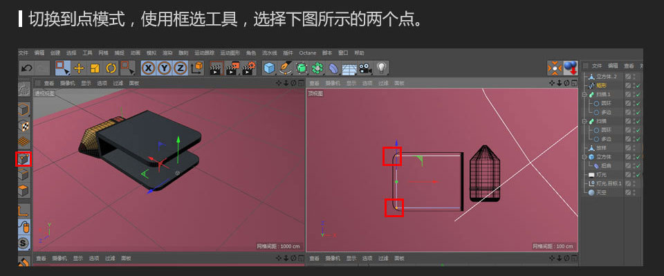Viewport: 664px width, 276px height.
Task: Toggle snapping with the S icon
Action: (x=24, y=243)
